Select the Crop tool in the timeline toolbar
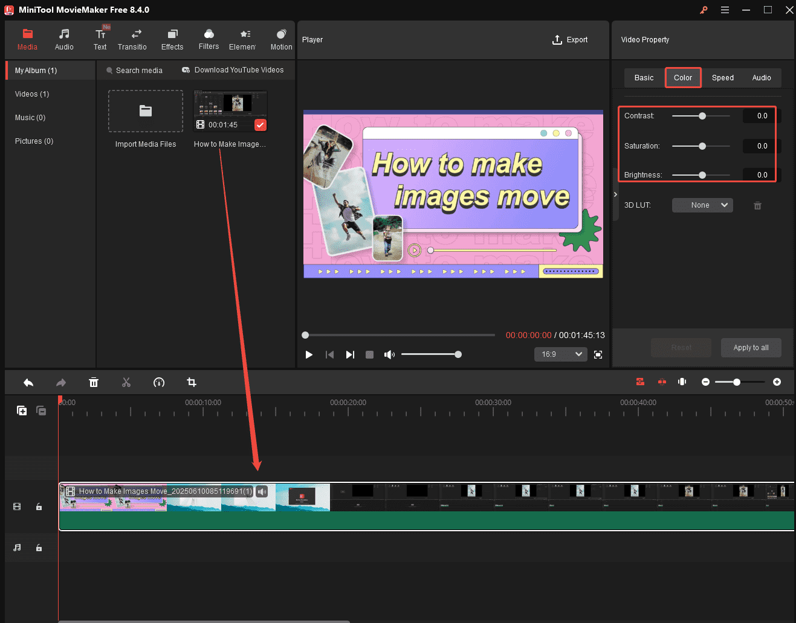 192,382
